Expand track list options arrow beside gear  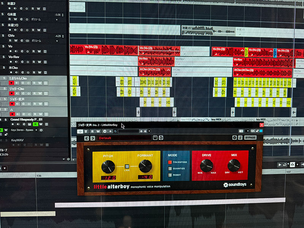point(64,159)
